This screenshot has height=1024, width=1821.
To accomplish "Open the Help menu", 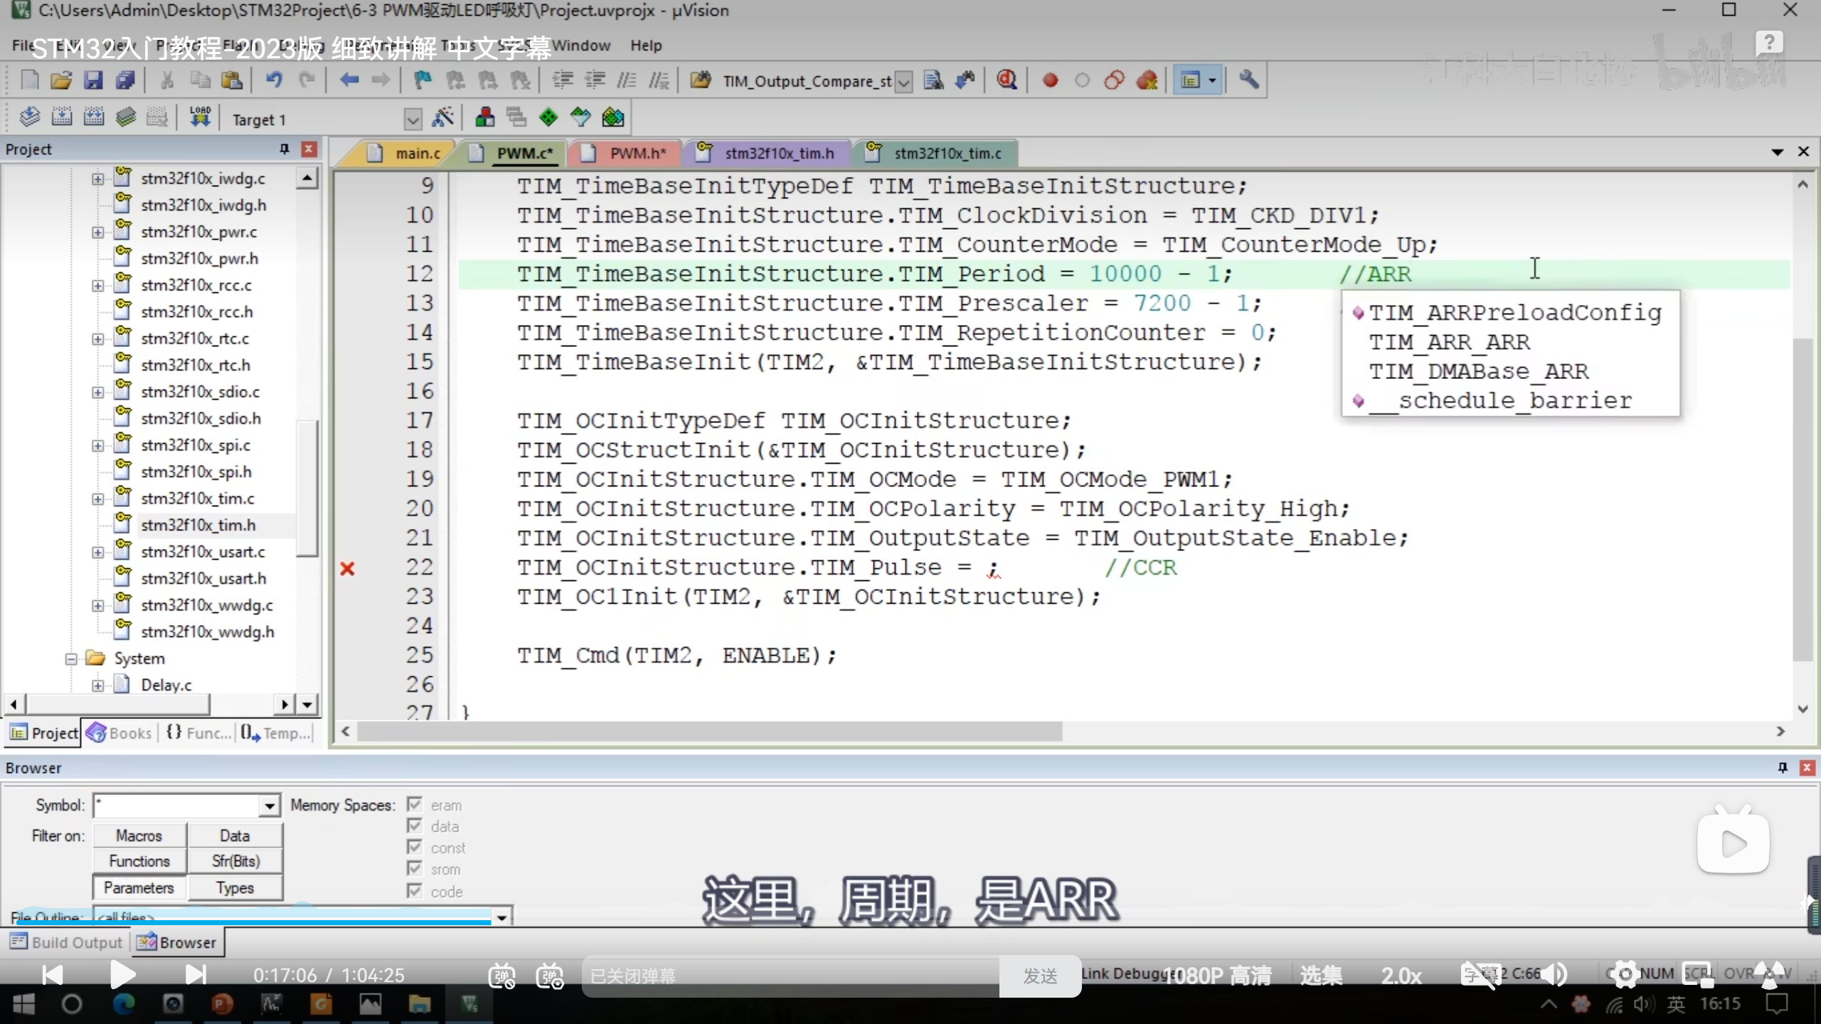I will click(x=645, y=46).
